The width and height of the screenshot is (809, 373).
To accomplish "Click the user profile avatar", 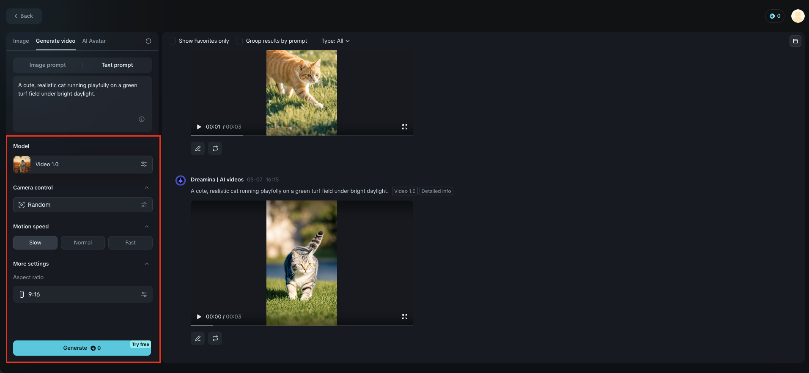I will 798,16.
